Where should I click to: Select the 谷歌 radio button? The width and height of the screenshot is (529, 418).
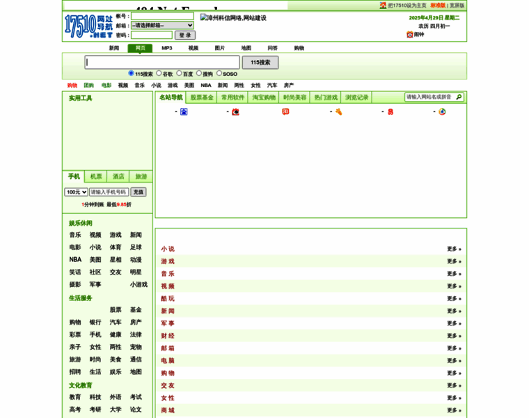[159, 73]
